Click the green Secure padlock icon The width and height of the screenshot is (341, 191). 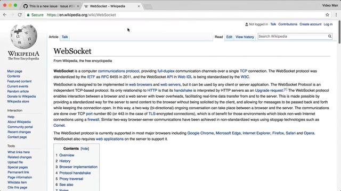click(28, 15)
